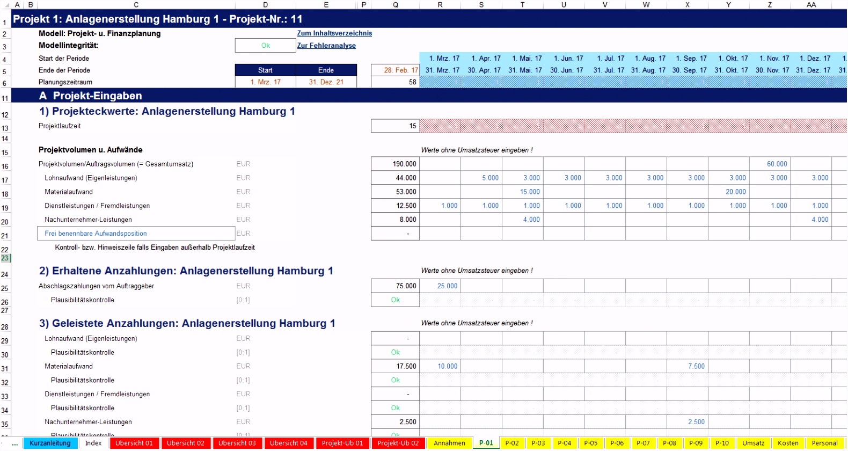Open the P-10 sheet tab
The width and height of the screenshot is (848, 451).
click(722, 443)
